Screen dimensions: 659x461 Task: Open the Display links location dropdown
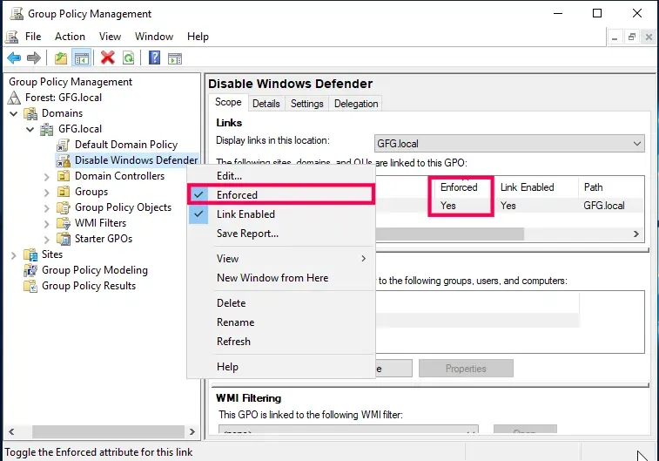pos(509,144)
